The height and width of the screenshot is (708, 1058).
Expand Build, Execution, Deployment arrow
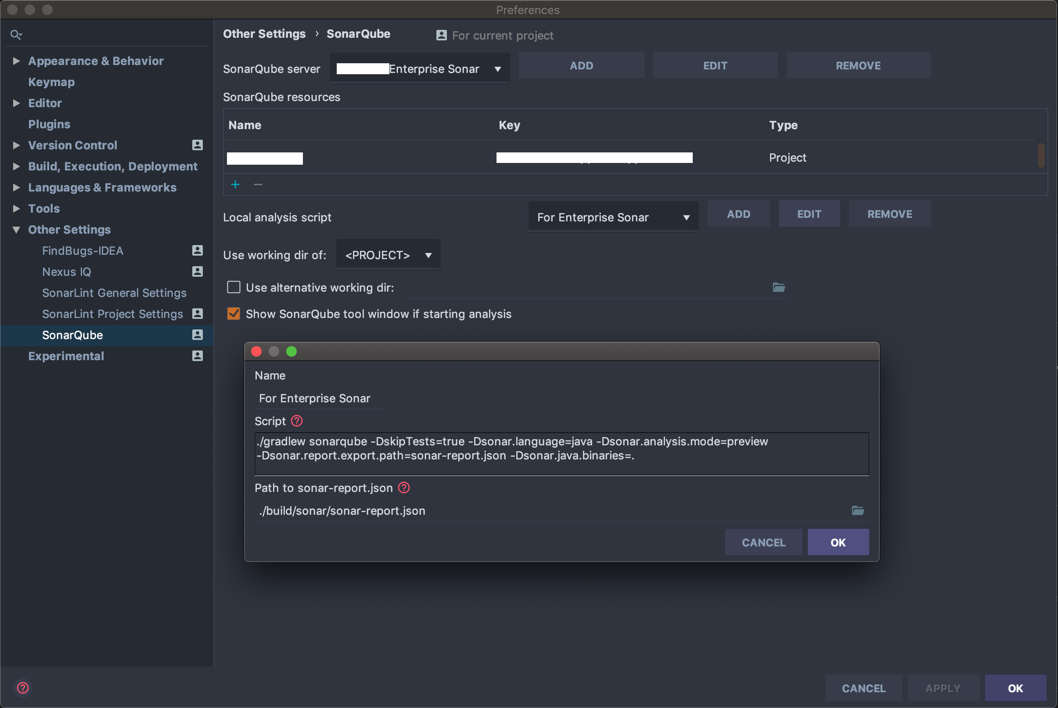pos(16,166)
